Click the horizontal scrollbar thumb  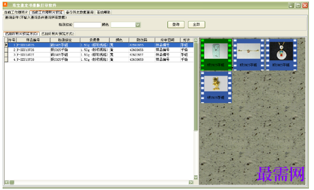[x=12, y=182]
